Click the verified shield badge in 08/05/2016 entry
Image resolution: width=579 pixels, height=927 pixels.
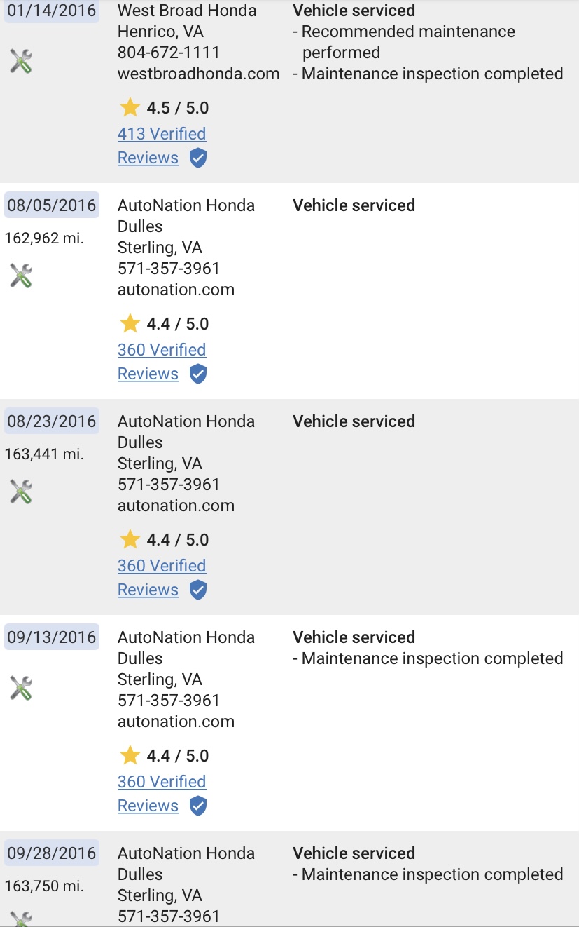click(198, 374)
